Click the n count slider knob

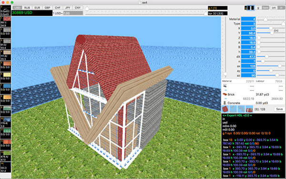click(x=263, y=61)
